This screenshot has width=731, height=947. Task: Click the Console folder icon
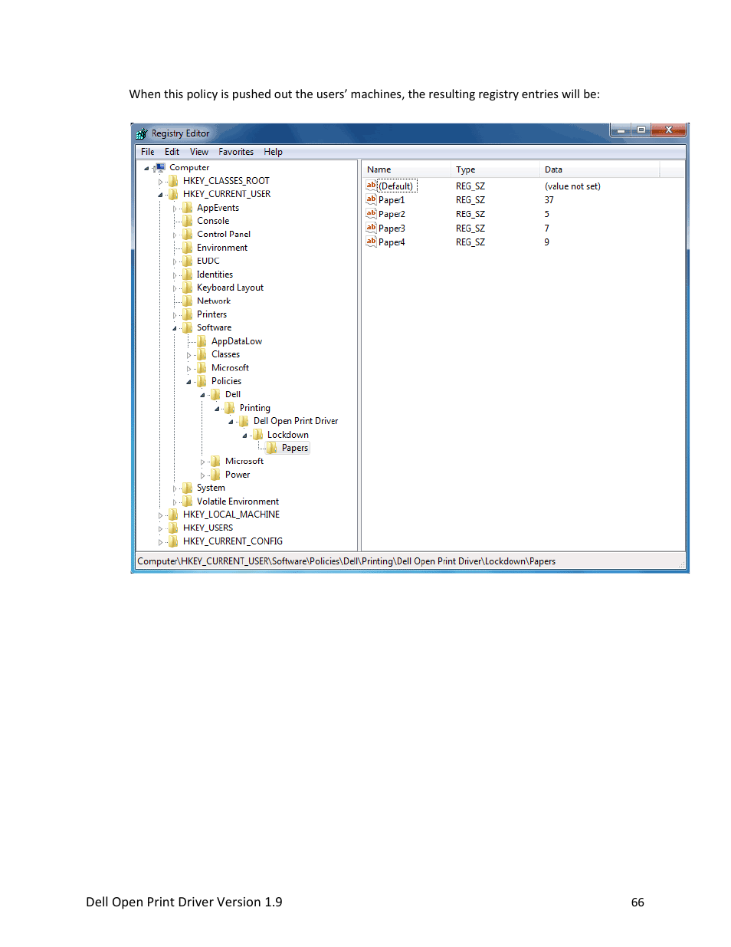click(187, 221)
